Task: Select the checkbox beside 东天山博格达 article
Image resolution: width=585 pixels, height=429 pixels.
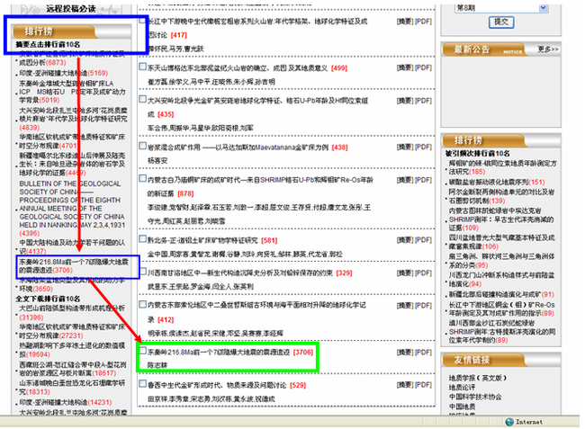Action: [142, 67]
